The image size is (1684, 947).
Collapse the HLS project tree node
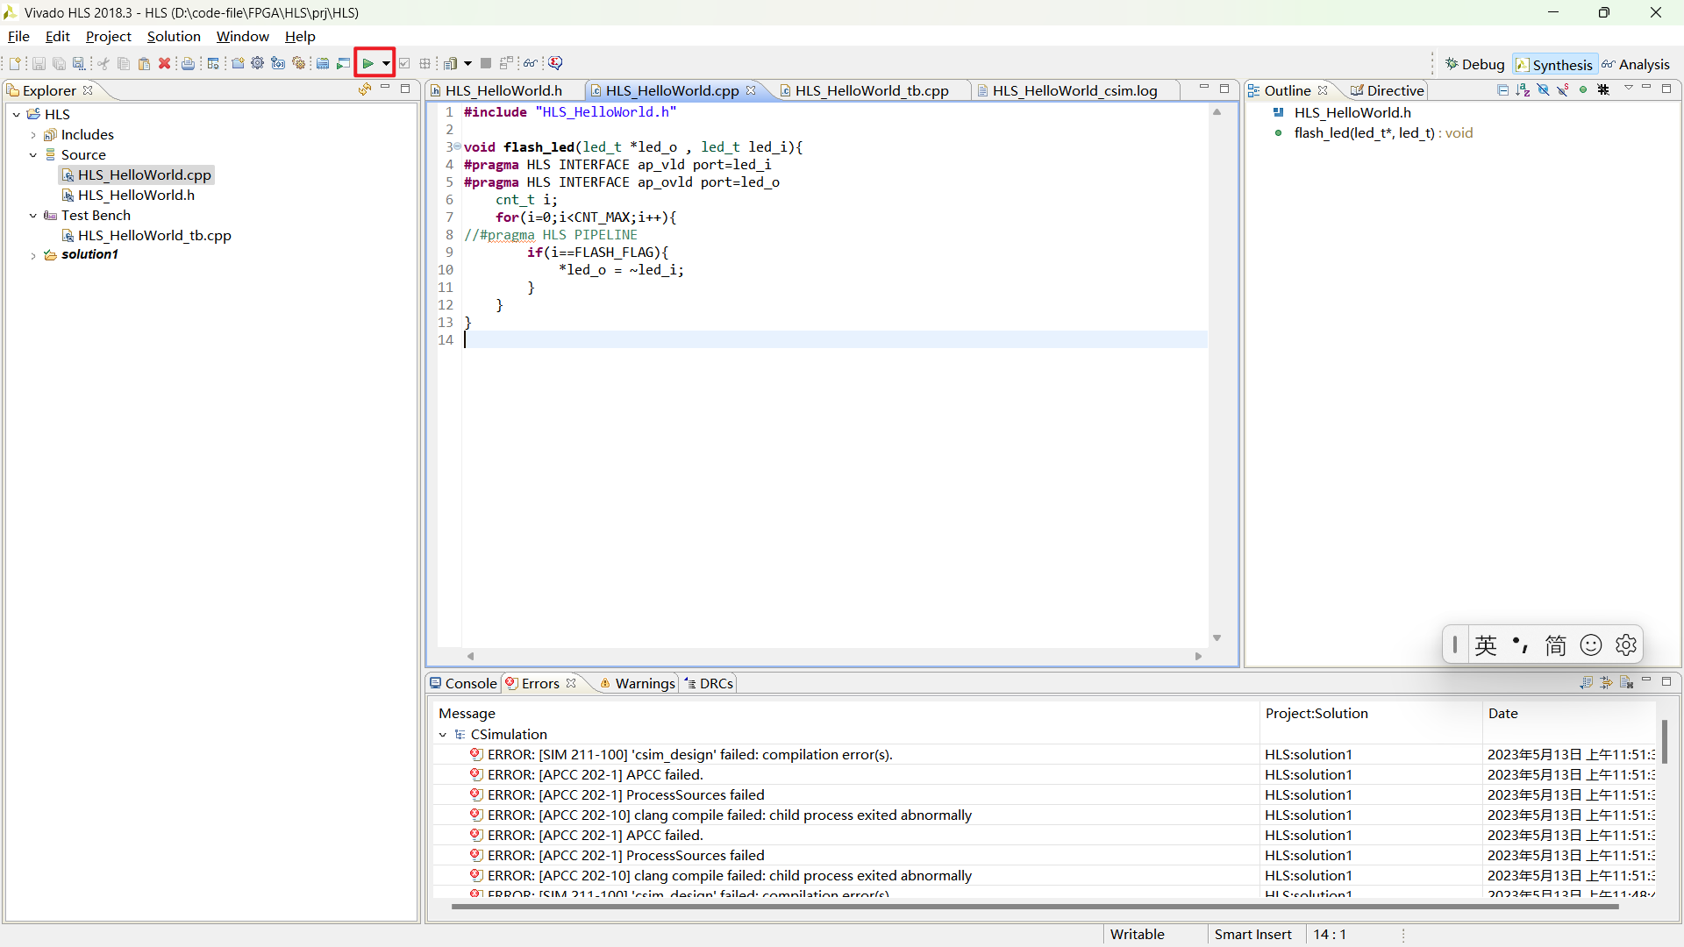(17, 114)
